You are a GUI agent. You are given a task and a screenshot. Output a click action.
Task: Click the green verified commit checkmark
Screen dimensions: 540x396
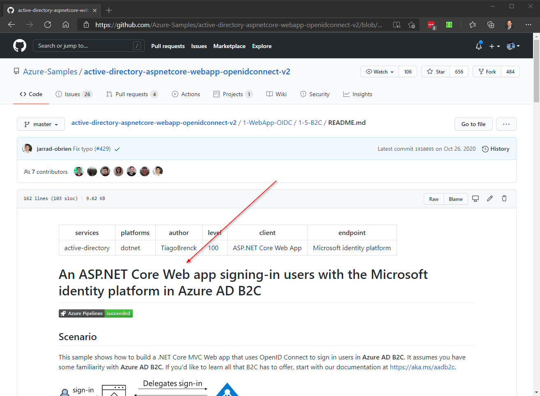(x=117, y=149)
